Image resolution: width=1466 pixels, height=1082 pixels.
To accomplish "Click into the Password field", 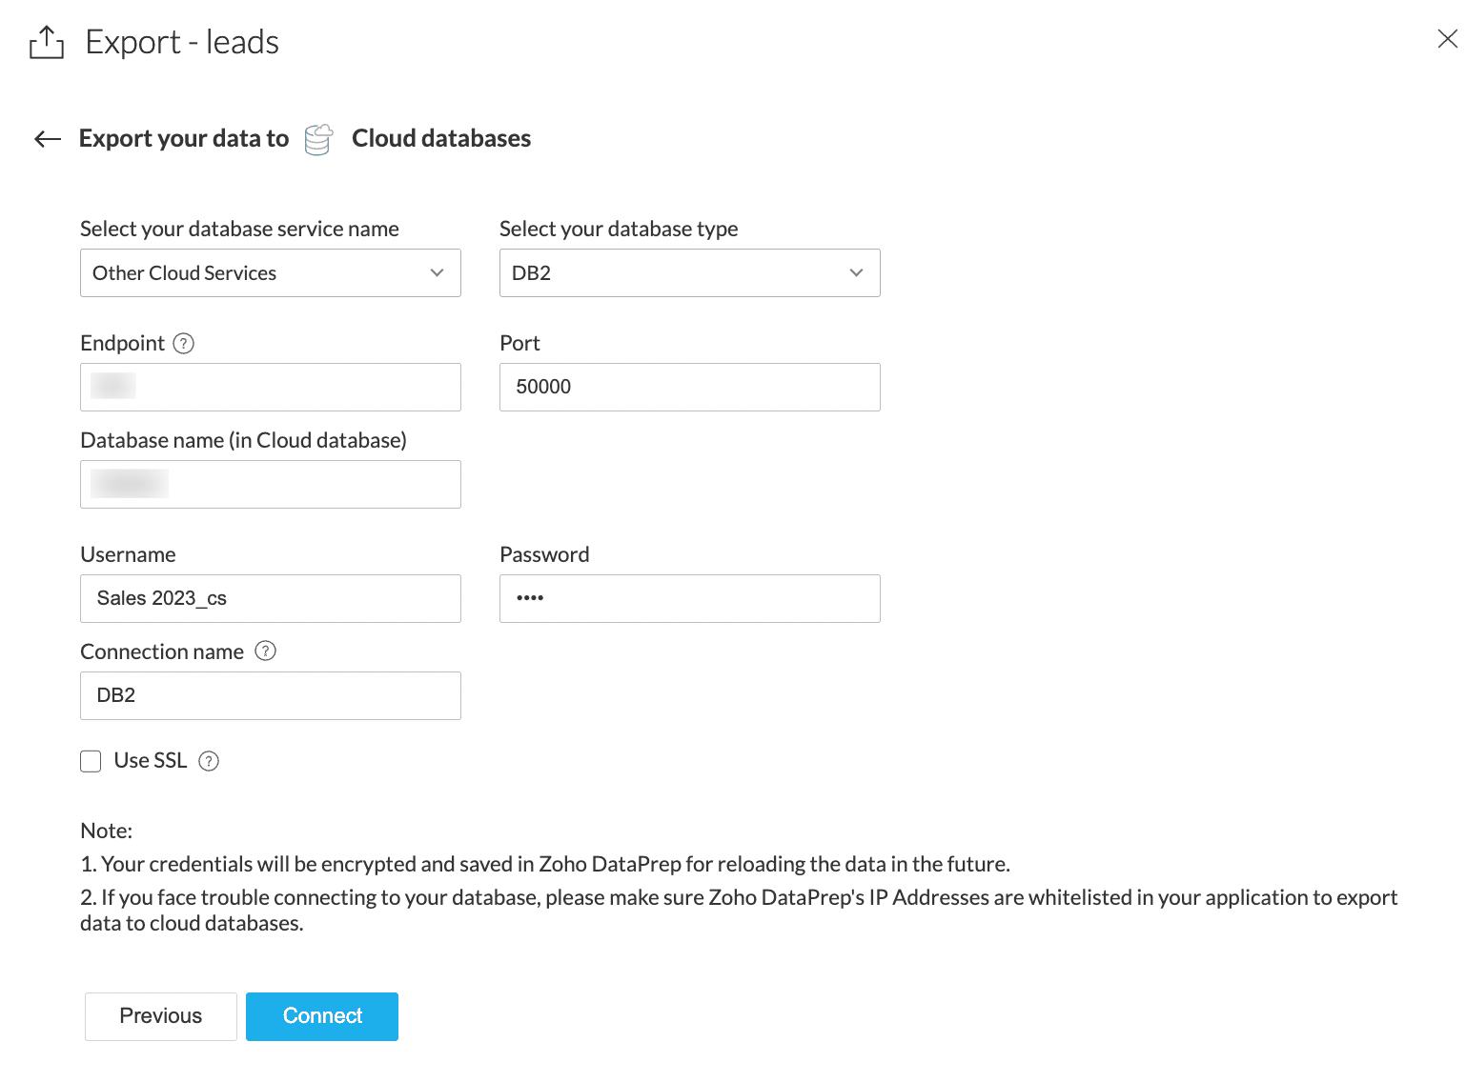I will click(689, 599).
